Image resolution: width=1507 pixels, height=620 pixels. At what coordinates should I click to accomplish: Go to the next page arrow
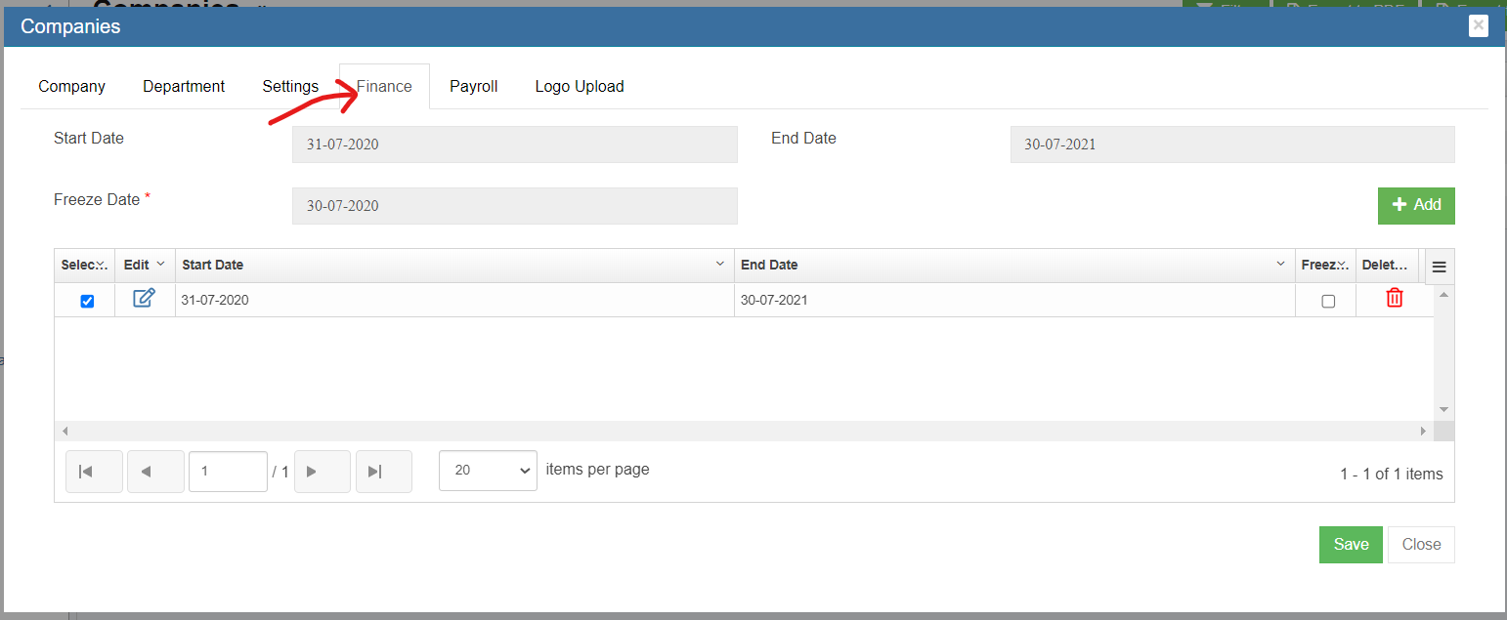(322, 472)
